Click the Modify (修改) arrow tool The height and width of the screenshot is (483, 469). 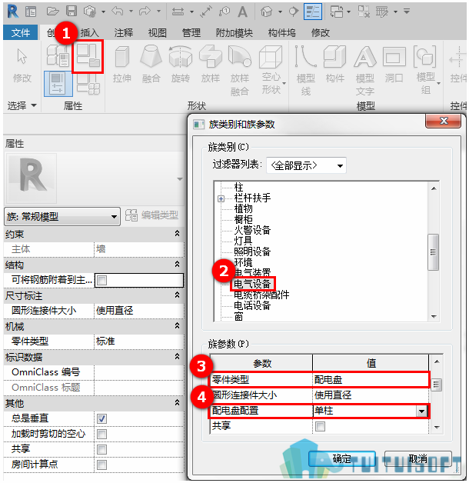pos(22,65)
